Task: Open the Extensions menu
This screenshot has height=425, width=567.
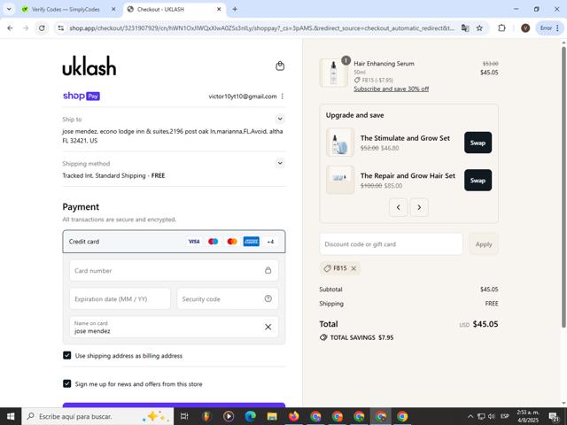Action: tap(501, 27)
